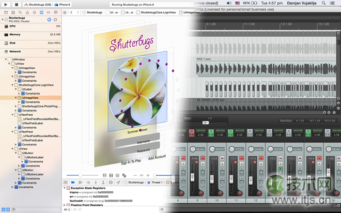Collapse the Exception State Registers group
Viewport: 341px width, 213px height.
click(65, 188)
